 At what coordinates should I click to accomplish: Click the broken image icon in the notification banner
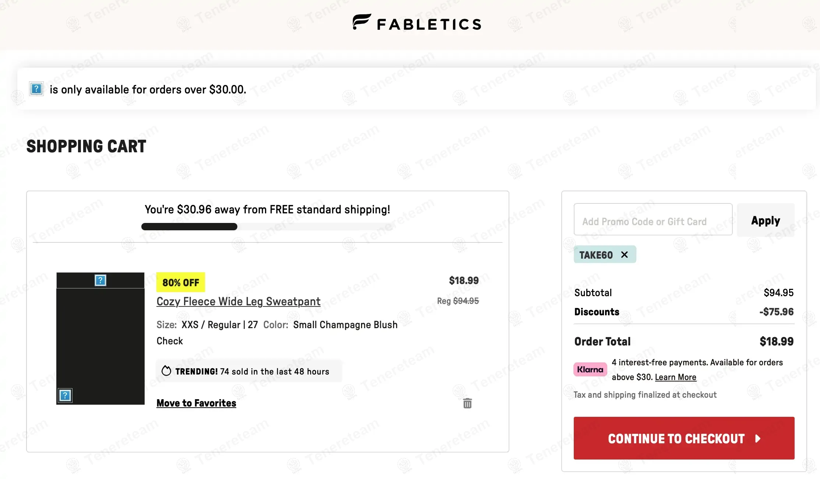click(x=36, y=89)
